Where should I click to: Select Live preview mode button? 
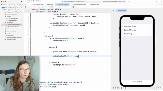[114, 88]
